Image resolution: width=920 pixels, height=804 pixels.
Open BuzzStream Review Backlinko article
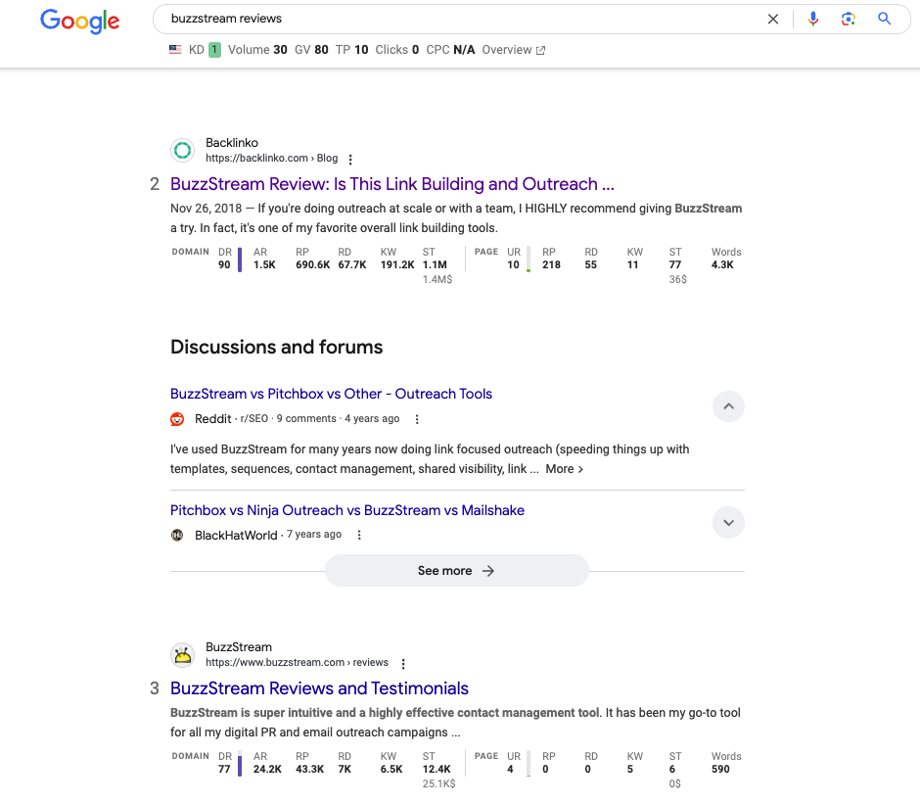[391, 184]
